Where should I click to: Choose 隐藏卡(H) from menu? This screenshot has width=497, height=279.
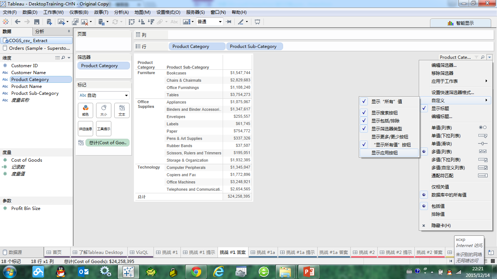point(456,226)
